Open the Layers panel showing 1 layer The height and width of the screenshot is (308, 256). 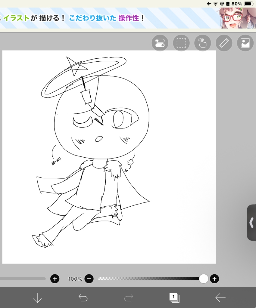tap(174, 297)
